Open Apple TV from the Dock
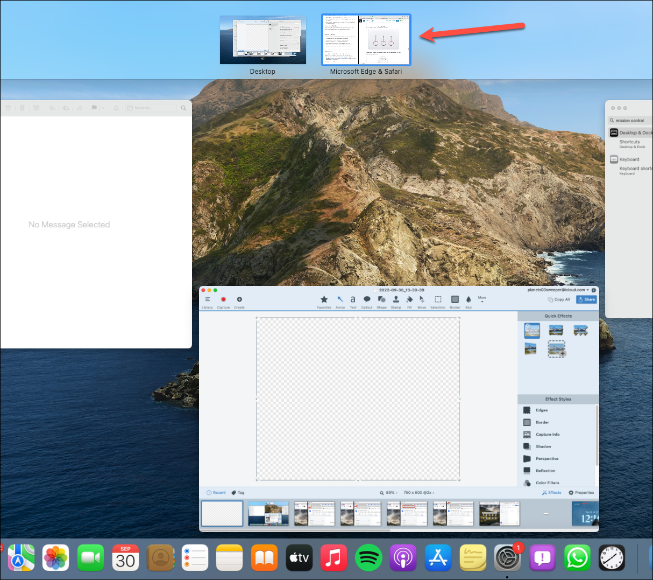This screenshot has height=580, width=653. [299, 557]
